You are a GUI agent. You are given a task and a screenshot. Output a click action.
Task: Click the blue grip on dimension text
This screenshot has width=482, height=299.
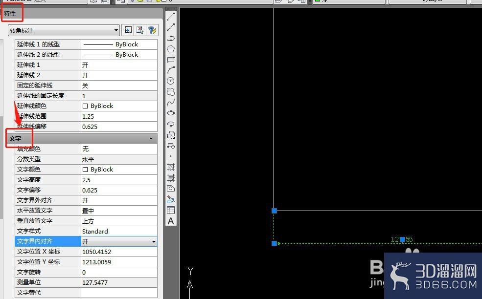tap(402, 239)
